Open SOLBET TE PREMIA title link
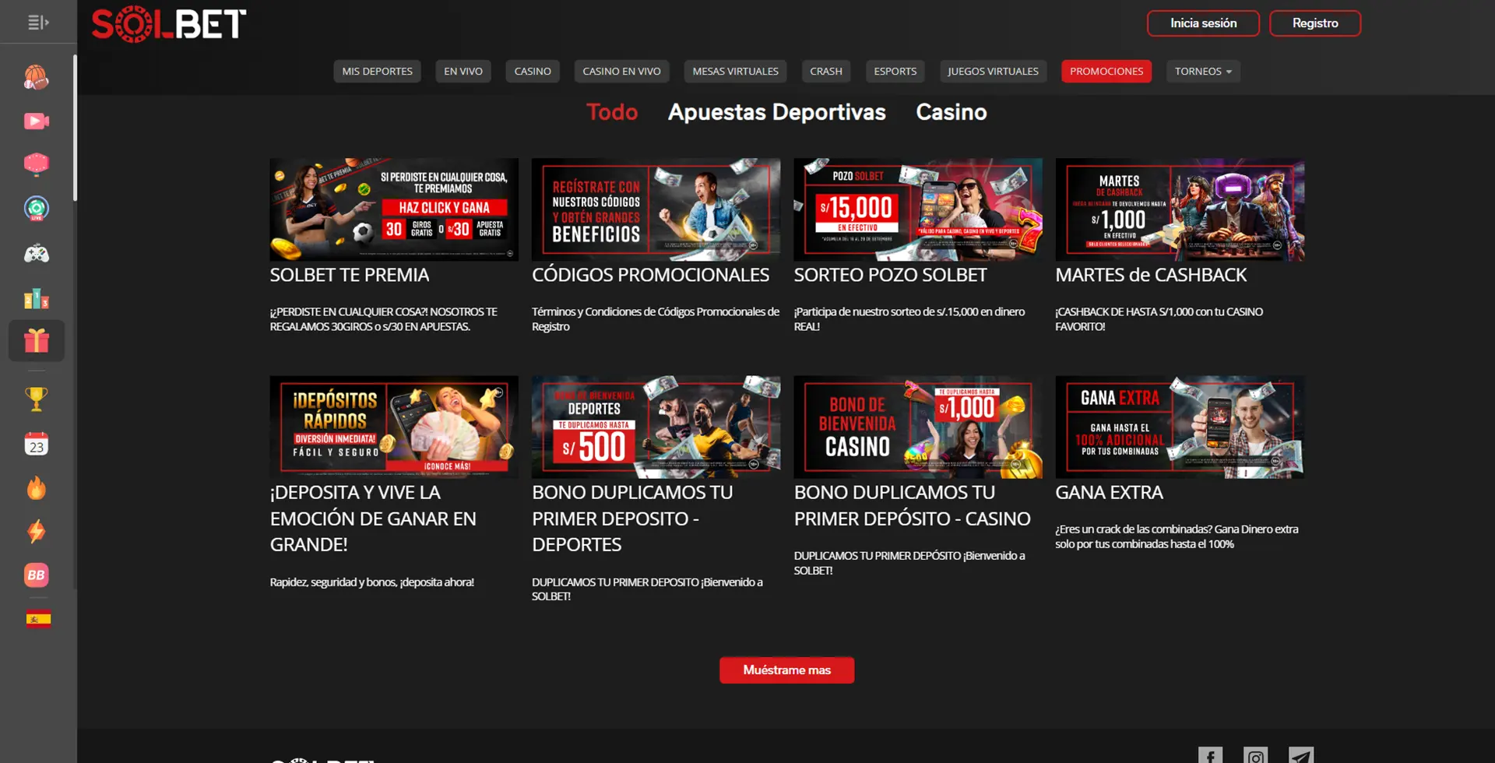The height and width of the screenshot is (763, 1495). click(x=350, y=275)
